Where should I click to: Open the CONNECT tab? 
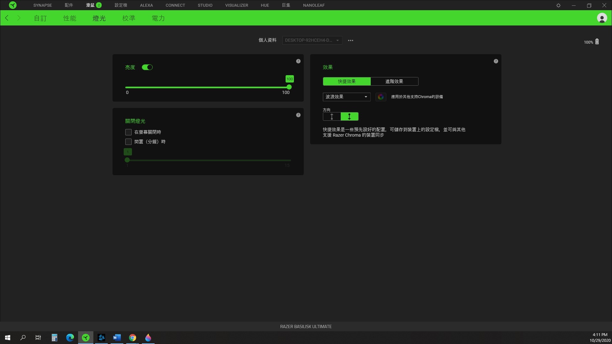tap(175, 5)
